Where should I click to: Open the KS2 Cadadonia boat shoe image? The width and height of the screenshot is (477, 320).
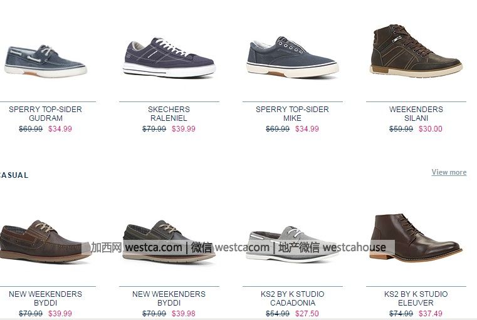click(x=292, y=244)
